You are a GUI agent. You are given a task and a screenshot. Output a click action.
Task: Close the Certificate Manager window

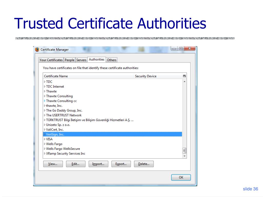click(190, 48)
